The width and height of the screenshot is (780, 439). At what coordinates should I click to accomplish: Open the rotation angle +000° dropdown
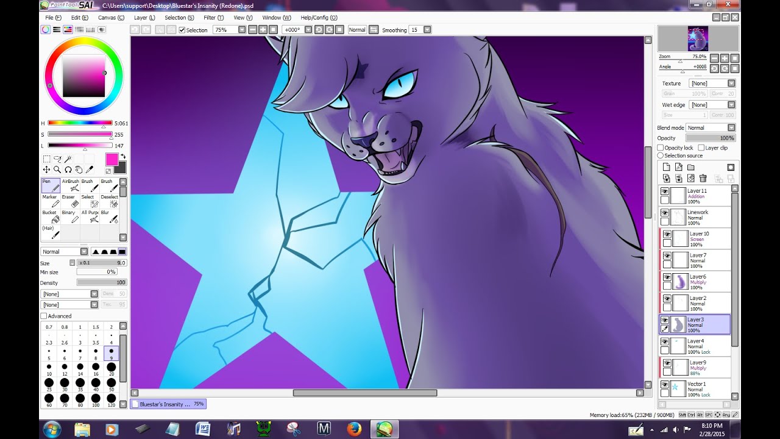coord(308,29)
